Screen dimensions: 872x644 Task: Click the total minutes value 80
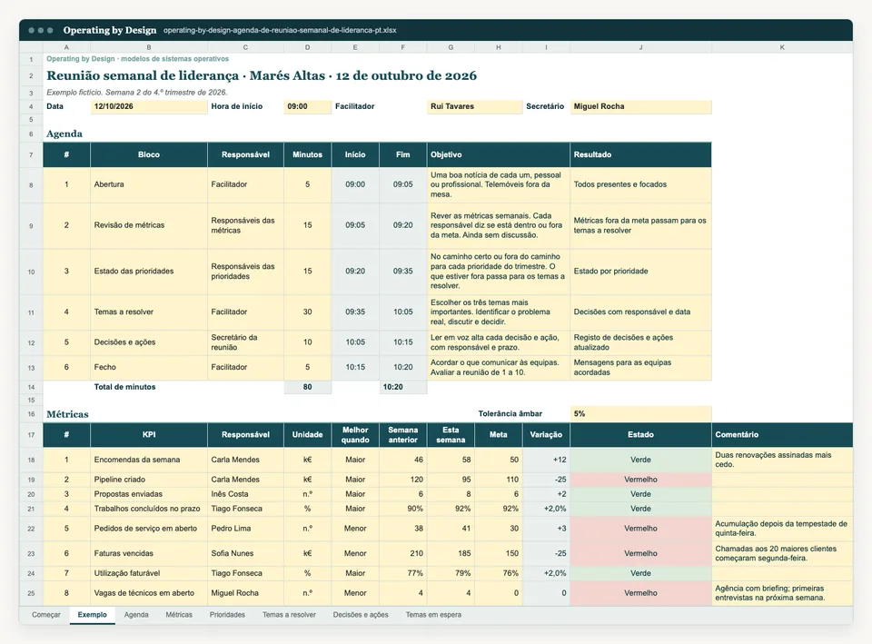coord(308,387)
